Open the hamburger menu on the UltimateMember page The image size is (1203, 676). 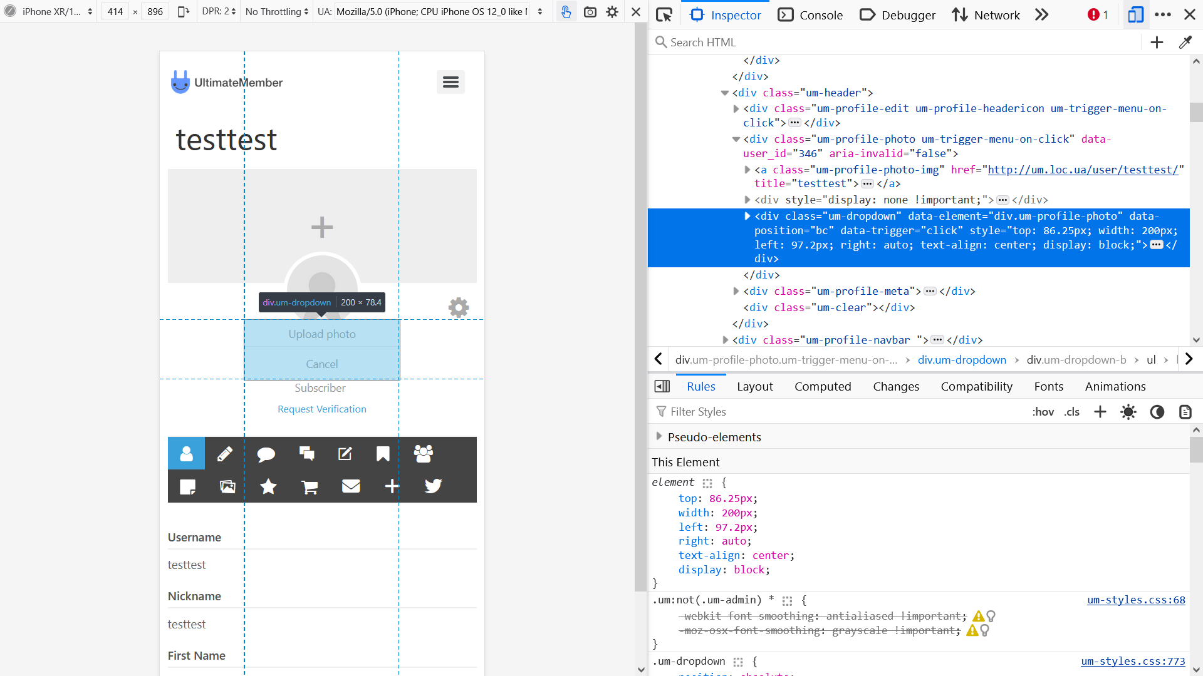450,82
